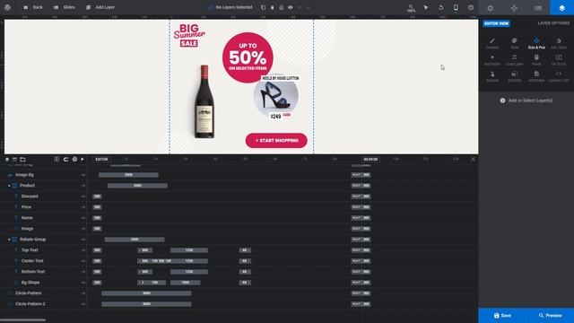Select the wine bottle image on canvas
The image size is (574, 323).
point(204,101)
